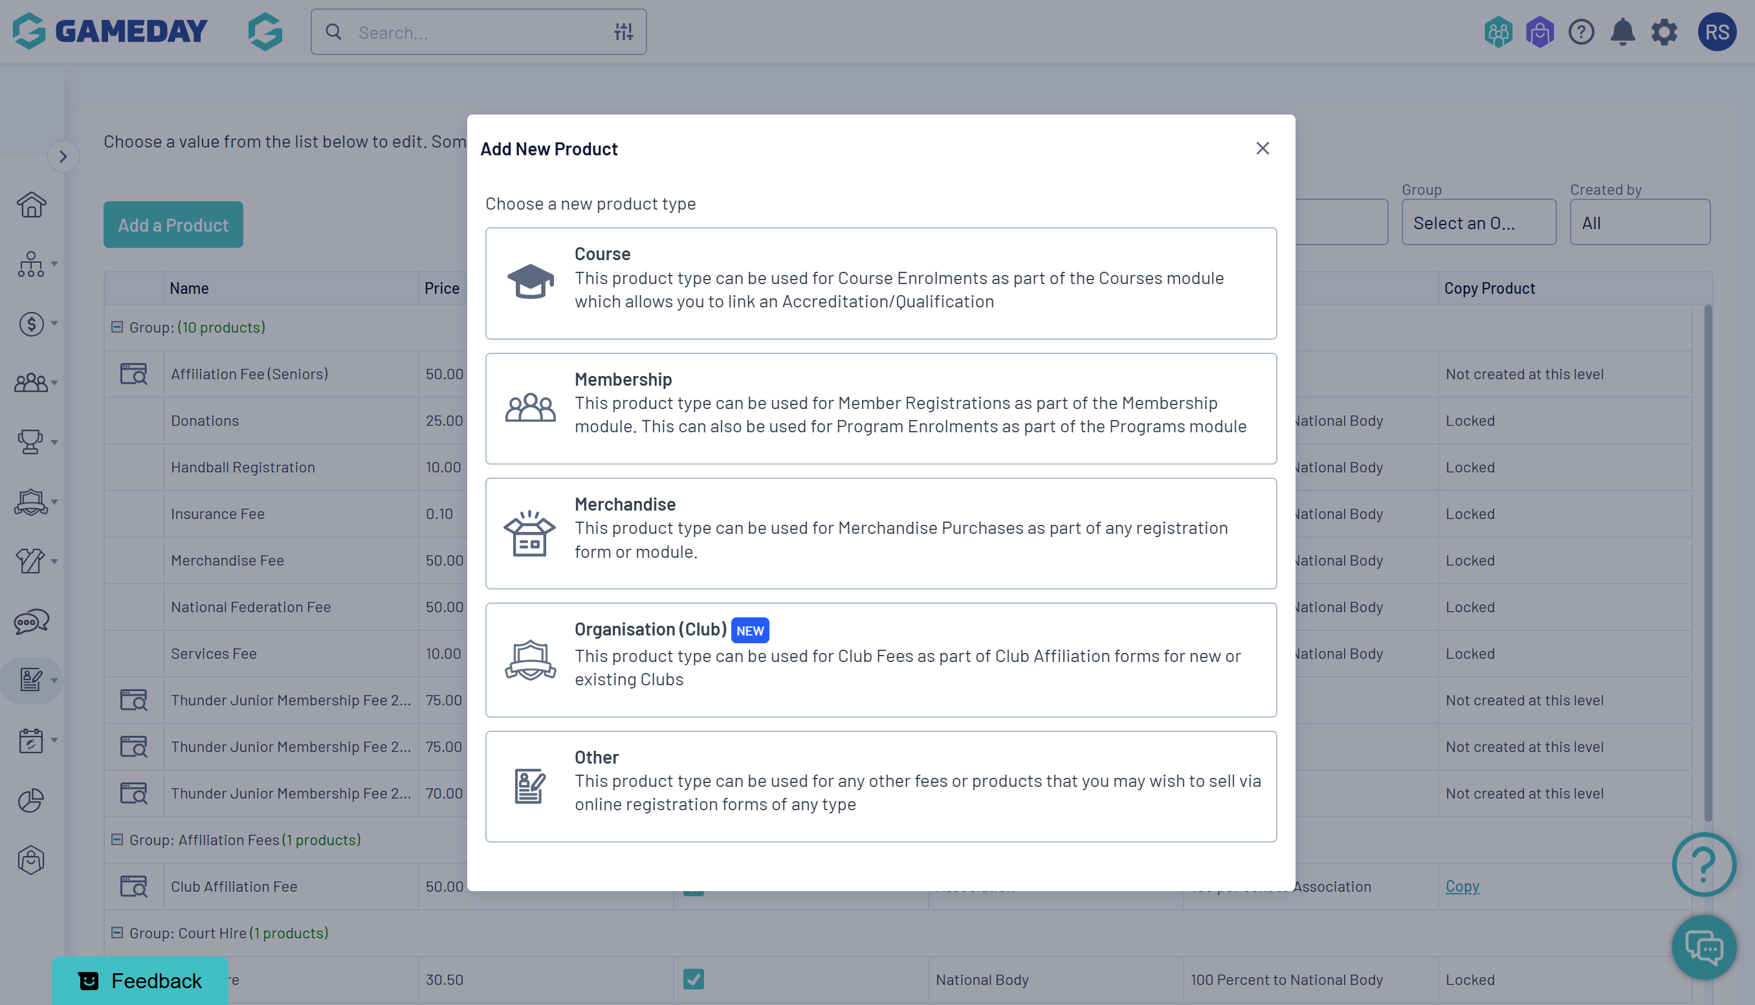Open the notifications bell
Image resolution: width=1755 pixels, height=1005 pixels.
[1622, 32]
